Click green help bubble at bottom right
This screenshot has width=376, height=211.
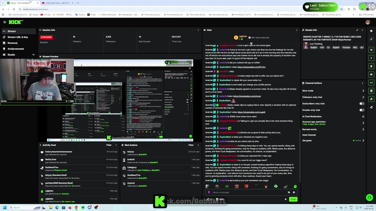pos(369,198)
